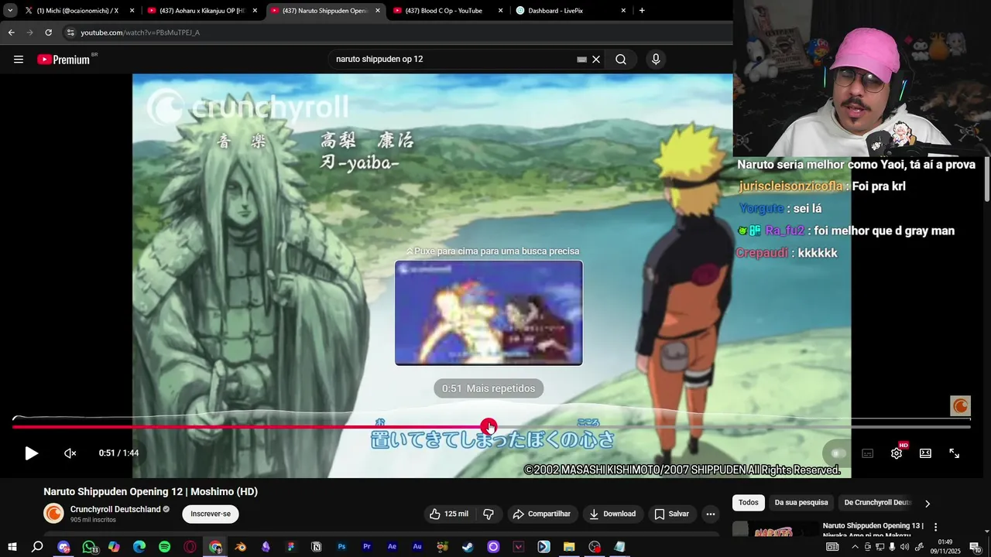Click the red scrubber on progress bar
Image resolution: width=991 pixels, height=557 pixels.
tap(489, 426)
